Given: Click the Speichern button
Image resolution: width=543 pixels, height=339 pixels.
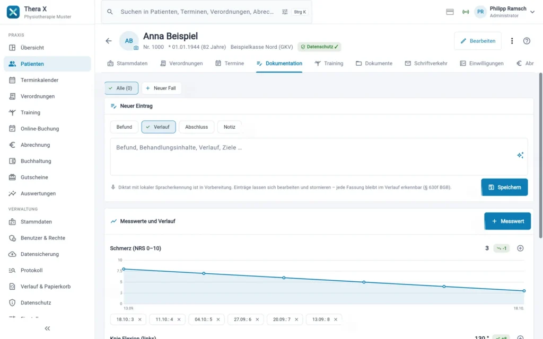Looking at the screenshot, I should pos(504,187).
